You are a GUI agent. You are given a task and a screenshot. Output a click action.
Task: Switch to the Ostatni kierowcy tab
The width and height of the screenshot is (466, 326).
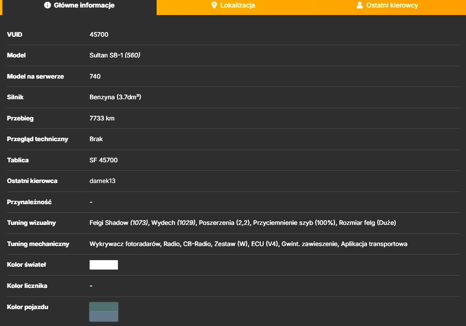click(389, 7)
